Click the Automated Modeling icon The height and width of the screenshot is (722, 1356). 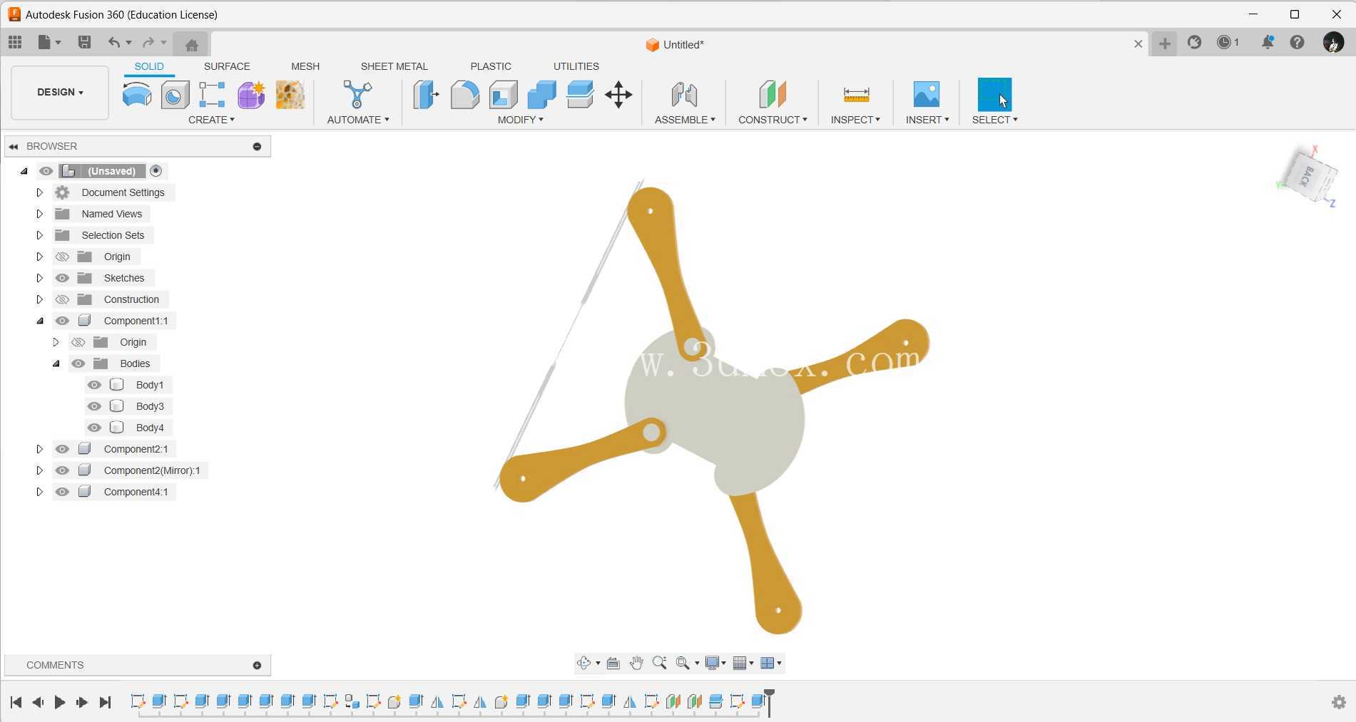pyautogui.click(x=357, y=94)
